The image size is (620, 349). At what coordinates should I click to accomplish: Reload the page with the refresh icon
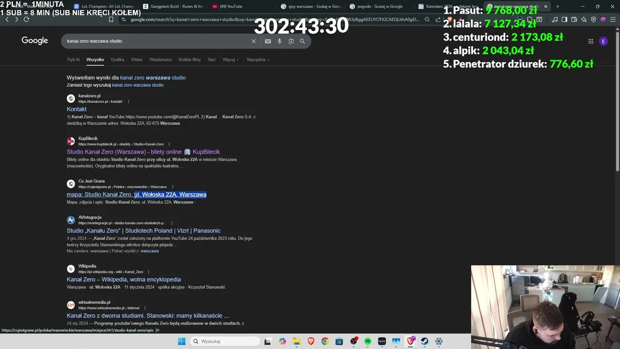point(26,19)
